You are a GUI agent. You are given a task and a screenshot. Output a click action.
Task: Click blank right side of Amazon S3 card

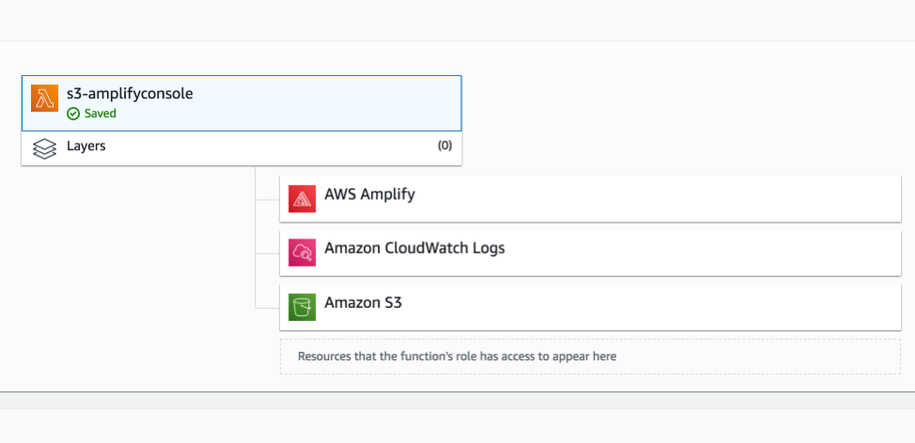[705, 305]
